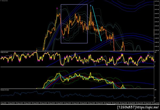Click the 1167.40 price scale label

click(x=157, y=10)
